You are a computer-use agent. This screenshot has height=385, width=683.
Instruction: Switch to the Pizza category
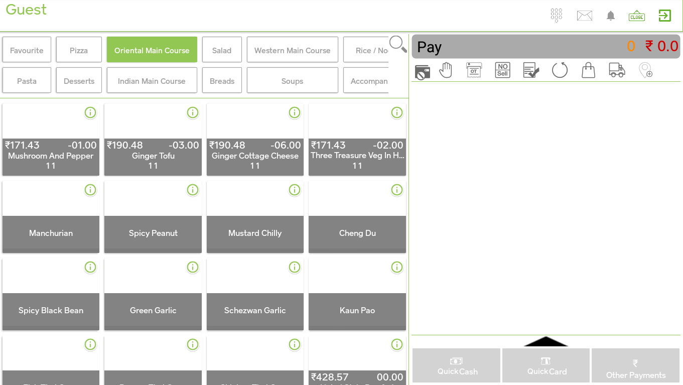(79, 50)
